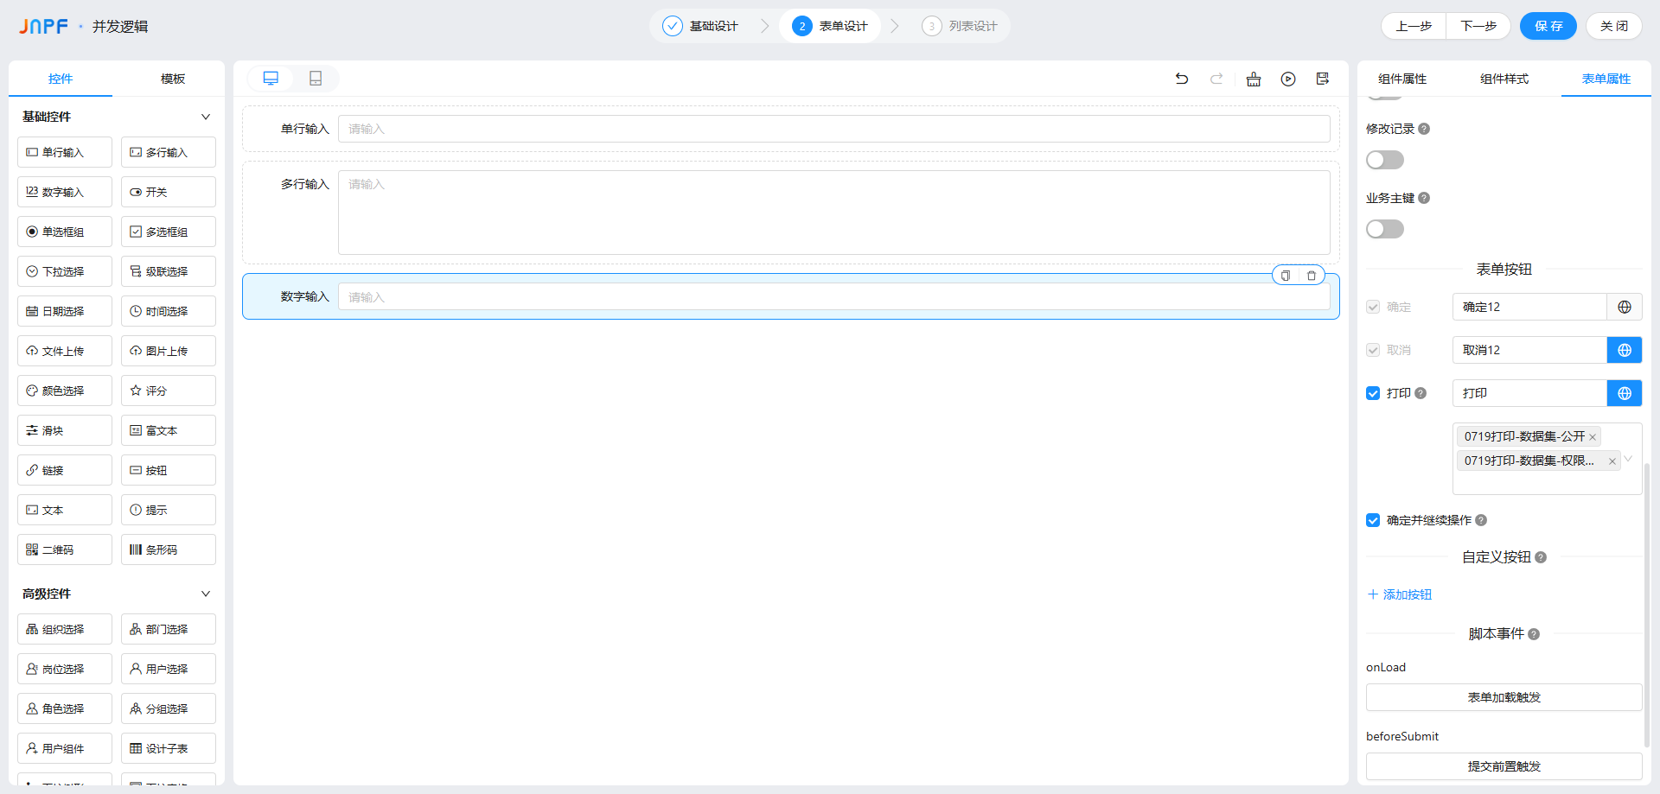Click 提交前置触发 beforeSubmit button
Image resolution: width=1660 pixels, height=794 pixels.
(x=1504, y=766)
